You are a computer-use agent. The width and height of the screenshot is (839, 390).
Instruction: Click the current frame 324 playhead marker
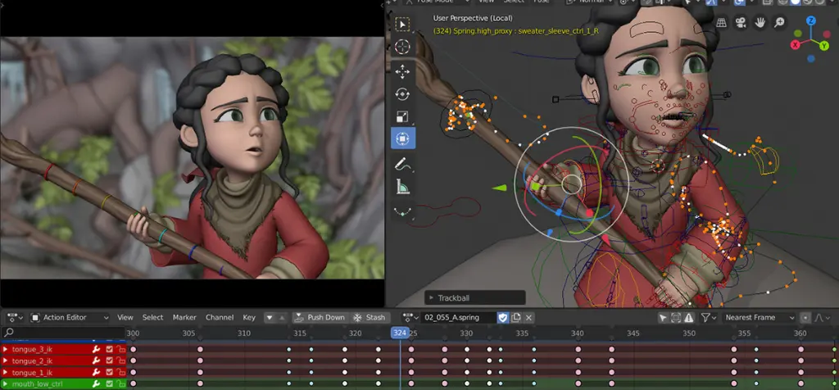coord(400,333)
